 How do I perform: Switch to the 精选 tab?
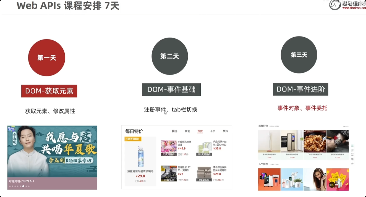(x=174, y=131)
